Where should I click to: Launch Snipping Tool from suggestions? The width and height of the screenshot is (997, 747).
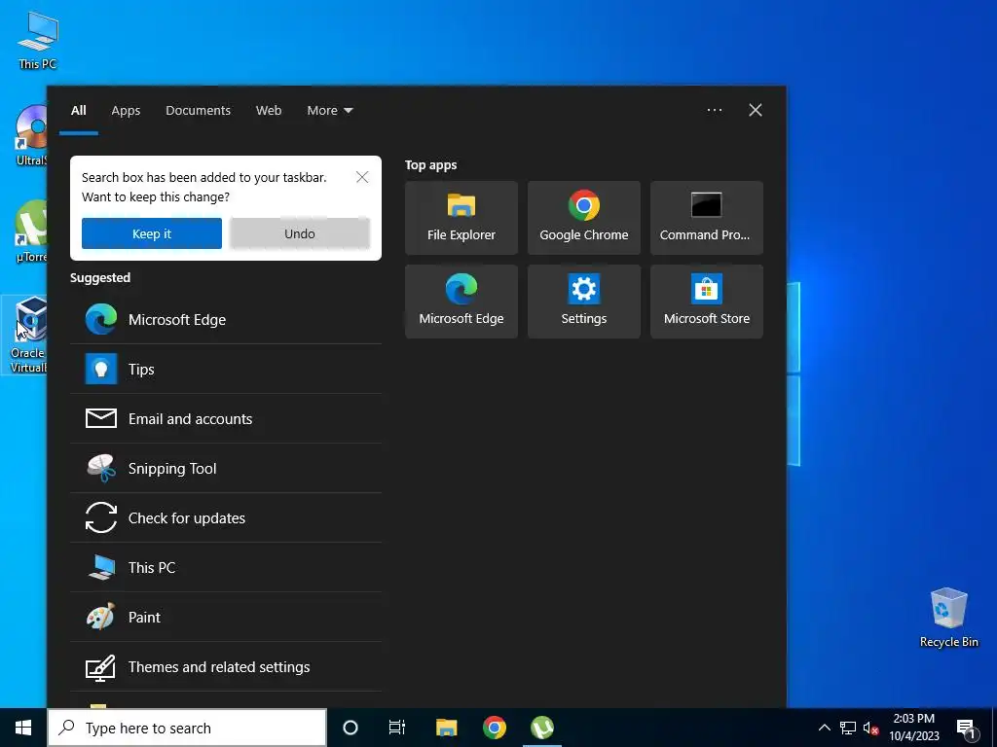pyautogui.click(x=226, y=468)
